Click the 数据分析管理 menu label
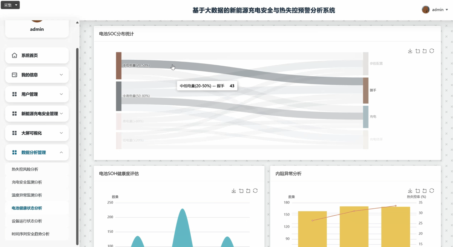Screen dimensions: 453x247 click(33, 152)
